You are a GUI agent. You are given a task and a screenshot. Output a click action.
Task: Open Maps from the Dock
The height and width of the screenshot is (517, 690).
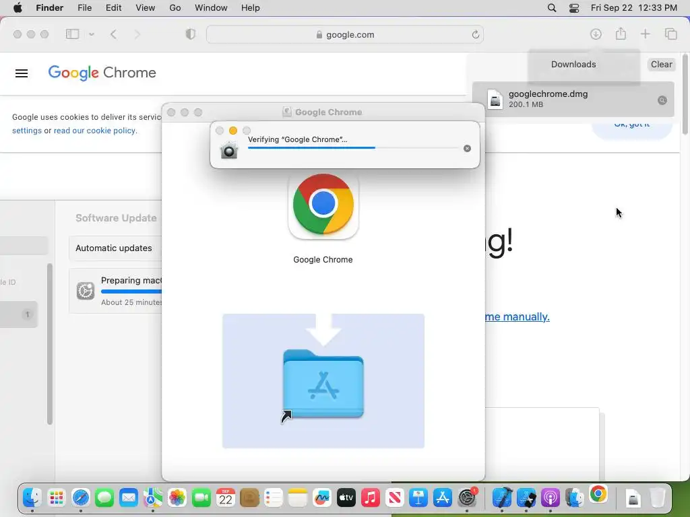[x=153, y=497]
